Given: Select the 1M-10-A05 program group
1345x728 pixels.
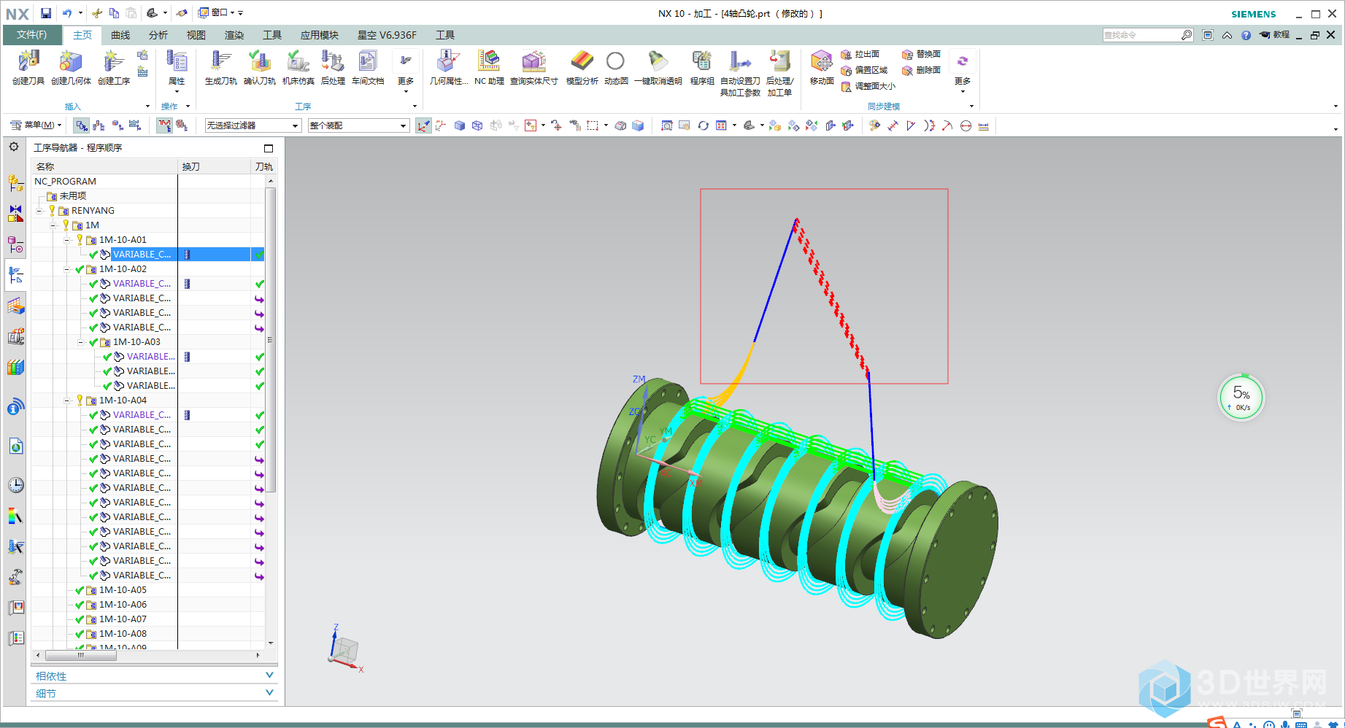Looking at the screenshot, I should pyautogui.click(x=123, y=590).
